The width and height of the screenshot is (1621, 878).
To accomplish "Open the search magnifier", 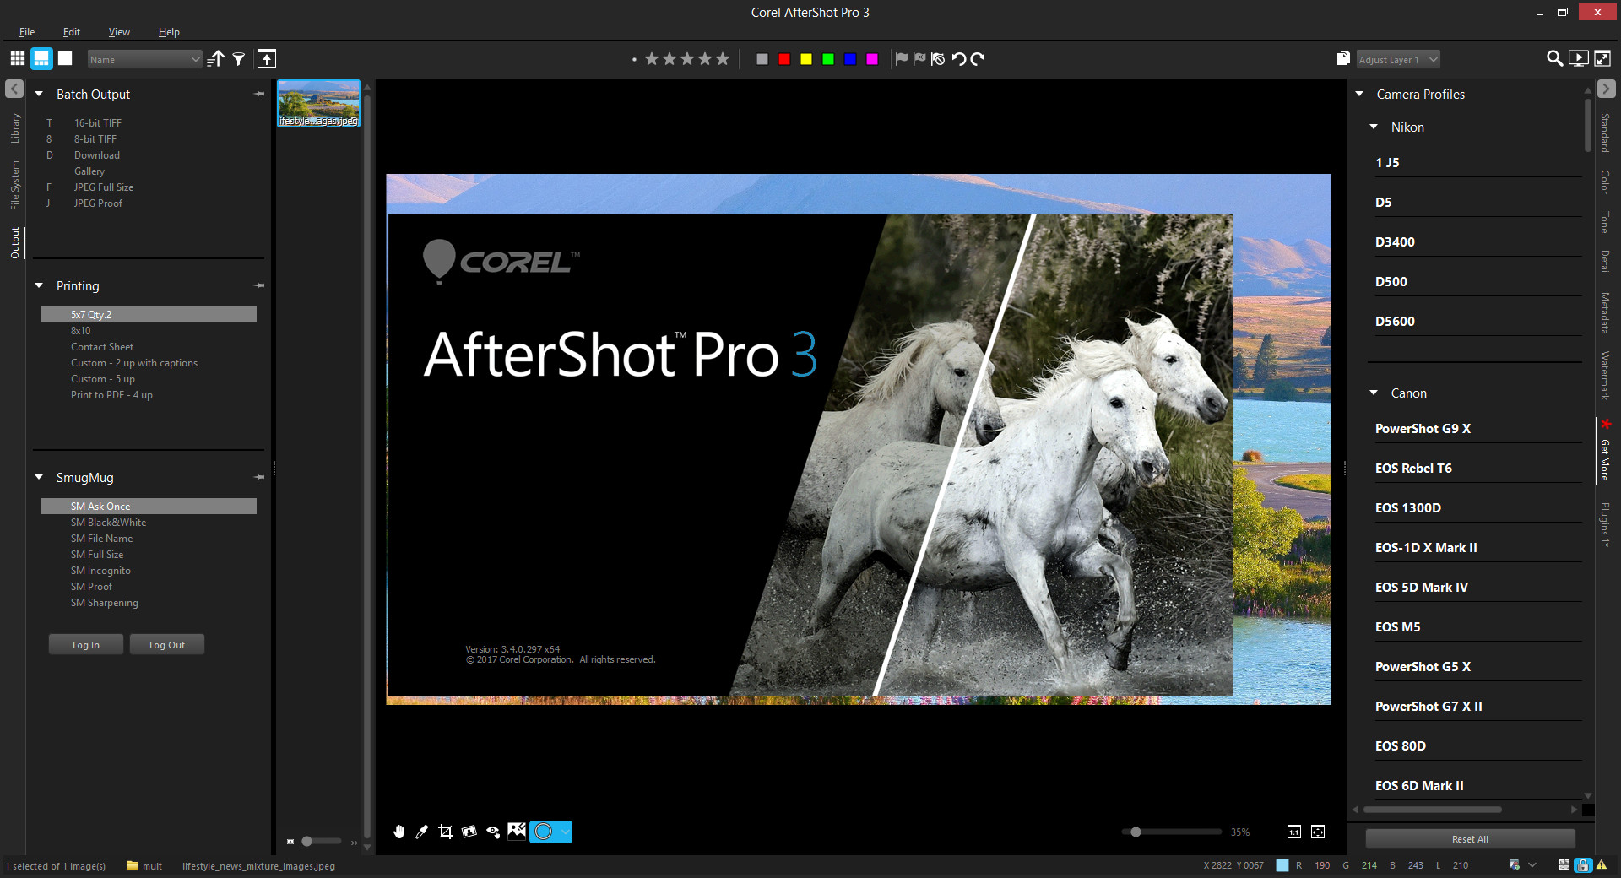I will [1554, 59].
